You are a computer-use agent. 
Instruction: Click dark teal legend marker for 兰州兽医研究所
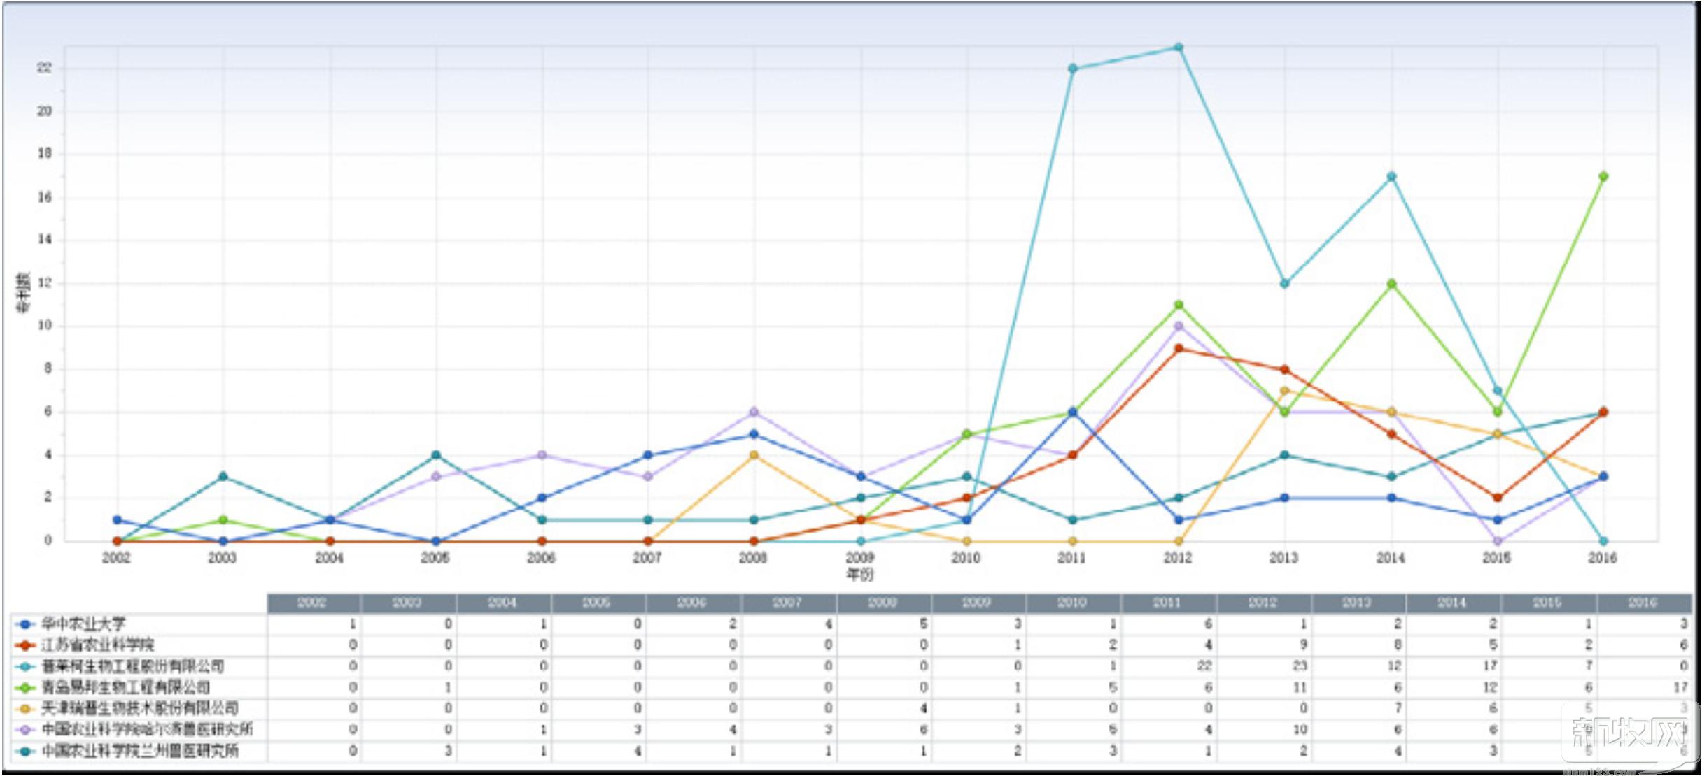click(25, 752)
